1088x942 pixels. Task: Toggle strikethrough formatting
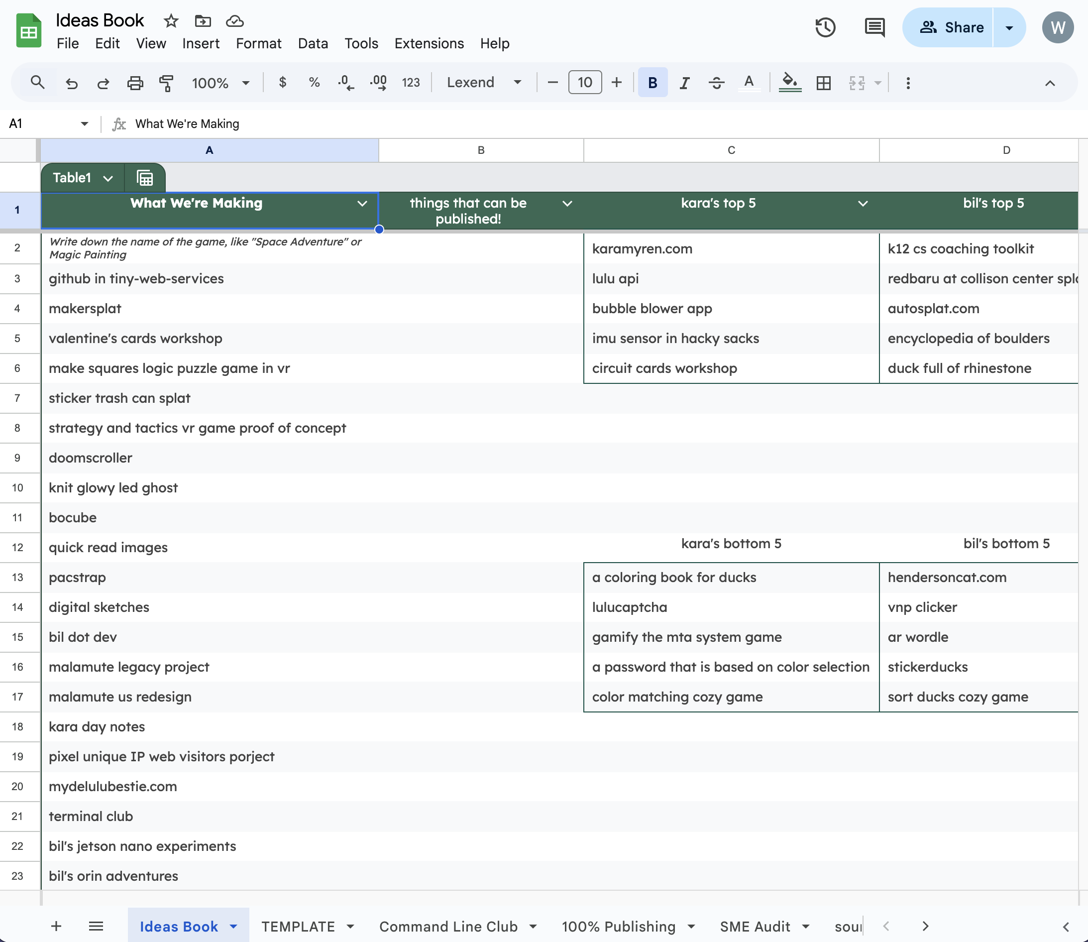pyautogui.click(x=716, y=83)
